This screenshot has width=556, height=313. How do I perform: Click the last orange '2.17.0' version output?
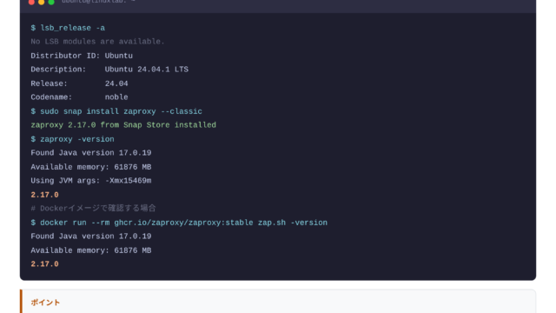coord(44,264)
